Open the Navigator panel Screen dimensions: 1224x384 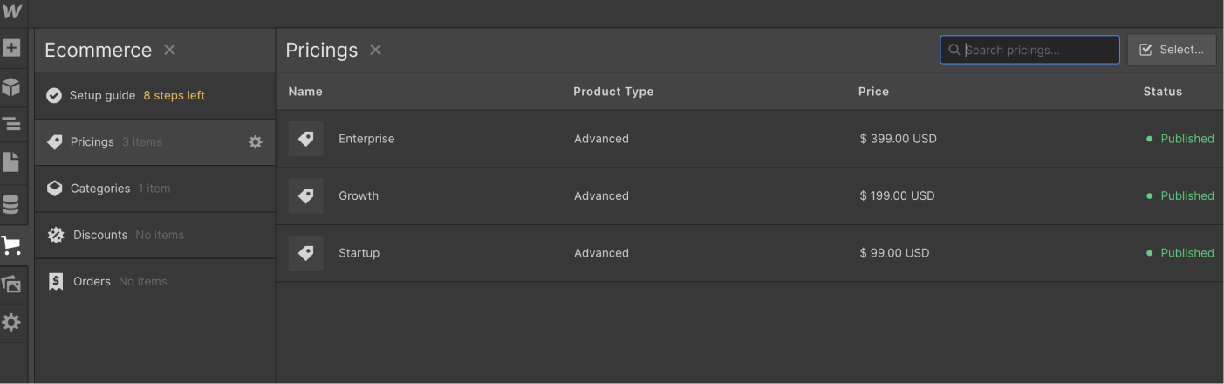11,124
